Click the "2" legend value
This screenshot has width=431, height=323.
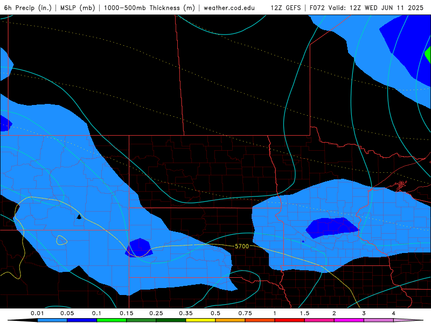click(x=334, y=313)
